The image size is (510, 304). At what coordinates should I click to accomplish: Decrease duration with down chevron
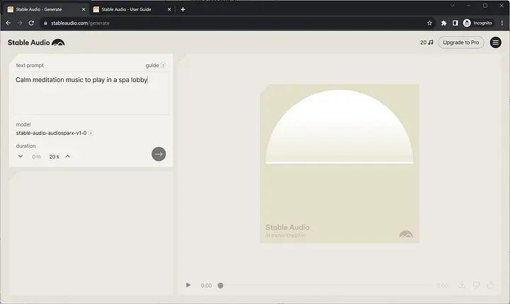21,156
